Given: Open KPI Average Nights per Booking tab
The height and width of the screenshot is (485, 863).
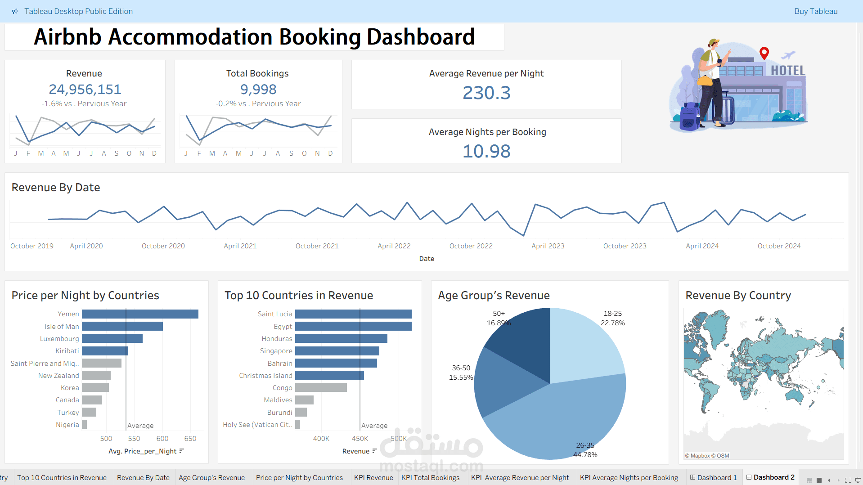Looking at the screenshot, I should tap(629, 478).
